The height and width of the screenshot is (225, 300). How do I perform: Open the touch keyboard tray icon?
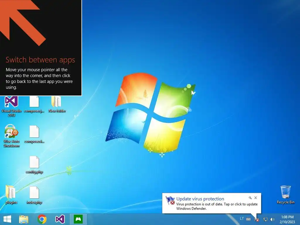click(248, 219)
